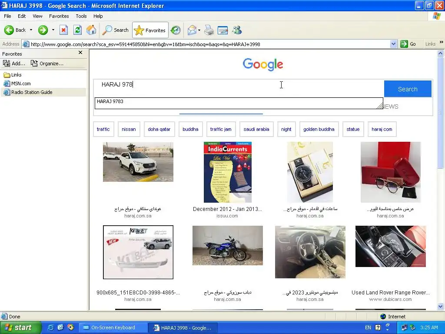Click the Google search text box
Image resolution: width=445 pixels, height=334 pixels.
239,84
